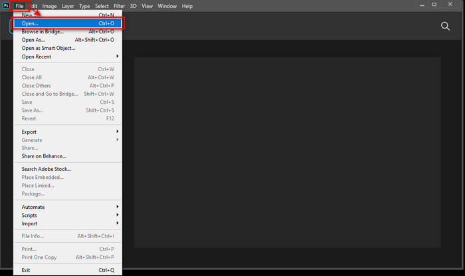Expand the Generate submenu arrow
The width and height of the screenshot is (465, 276).
(x=118, y=140)
